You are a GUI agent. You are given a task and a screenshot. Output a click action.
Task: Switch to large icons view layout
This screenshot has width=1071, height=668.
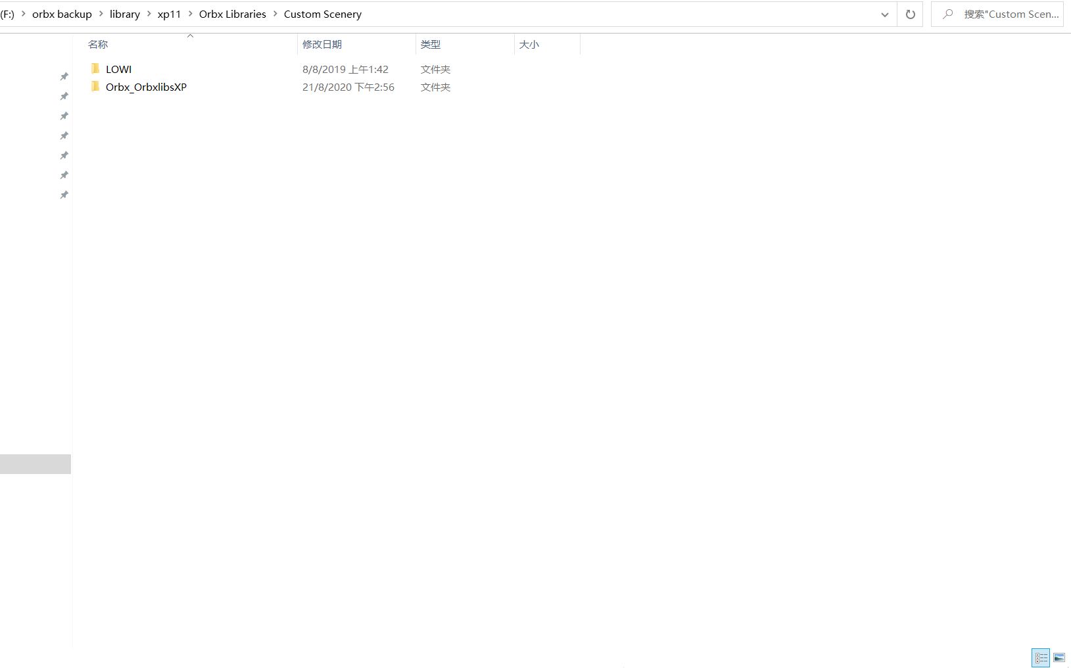tap(1059, 657)
